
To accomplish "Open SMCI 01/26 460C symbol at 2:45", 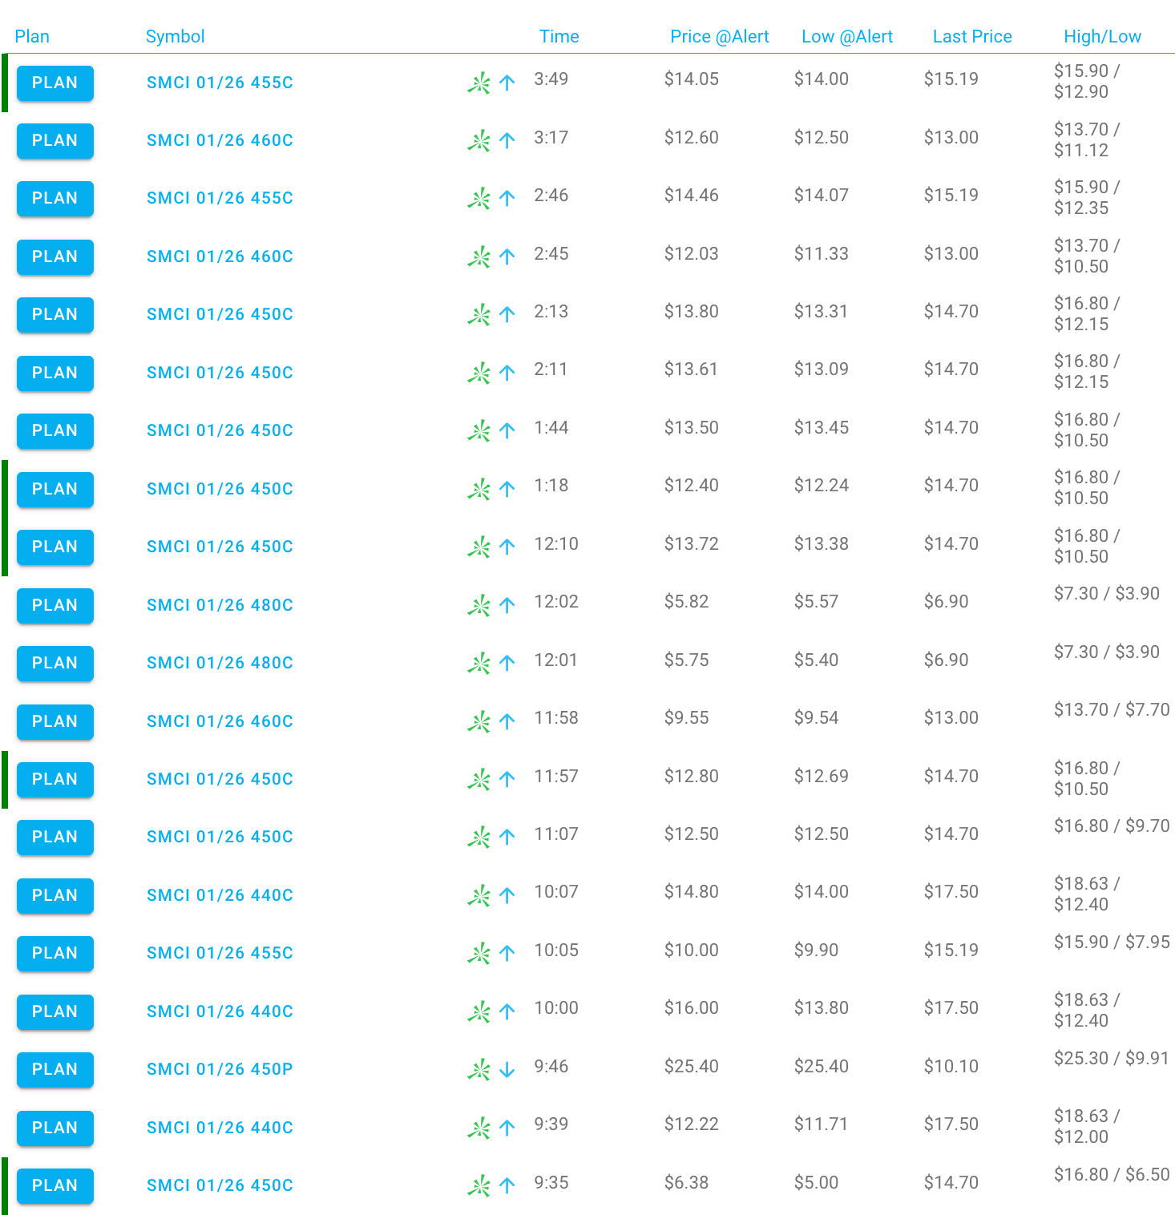I will click(x=220, y=257).
